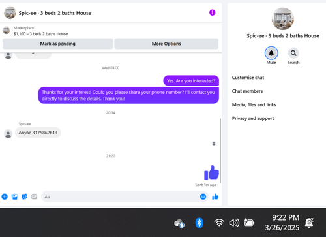326x237 pixels.
Task: Click the 'Wed 03:00' timestamp
Action: pyautogui.click(x=110, y=68)
